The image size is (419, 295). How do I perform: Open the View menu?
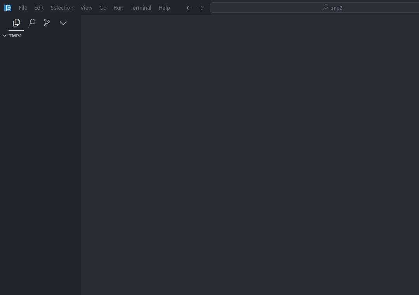pyautogui.click(x=86, y=8)
